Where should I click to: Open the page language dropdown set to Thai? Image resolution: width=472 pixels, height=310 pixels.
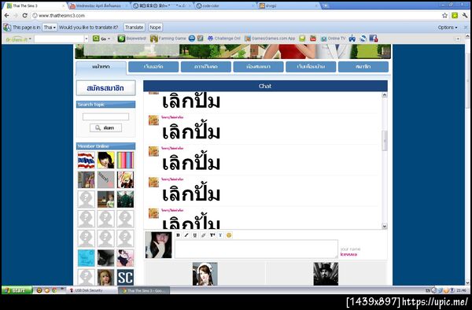point(50,28)
